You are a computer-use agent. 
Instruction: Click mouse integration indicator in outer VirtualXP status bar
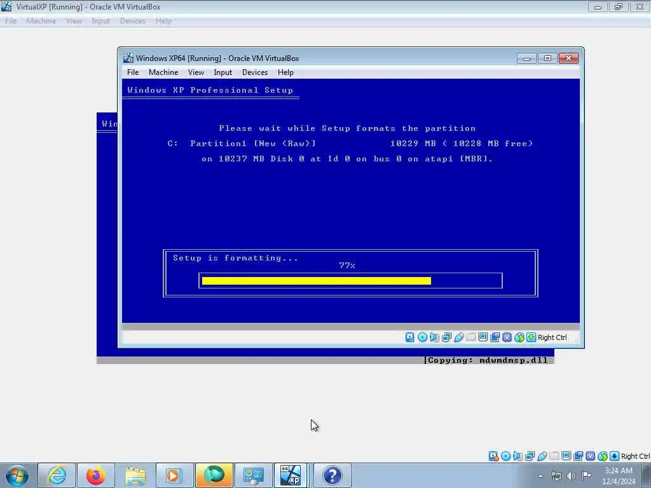tap(603, 456)
